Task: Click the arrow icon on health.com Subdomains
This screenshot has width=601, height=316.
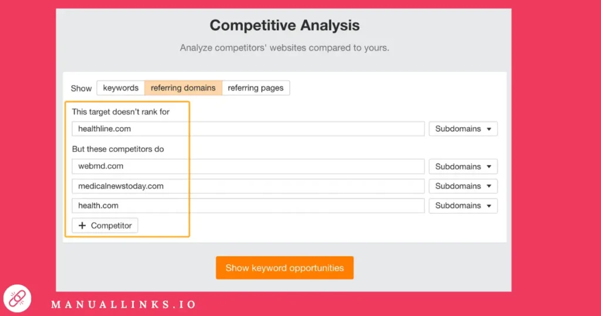Action: click(489, 206)
